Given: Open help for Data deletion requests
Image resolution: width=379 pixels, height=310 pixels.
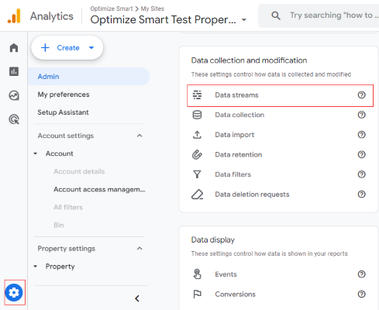Looking at the screenshot, I should 361,195.
